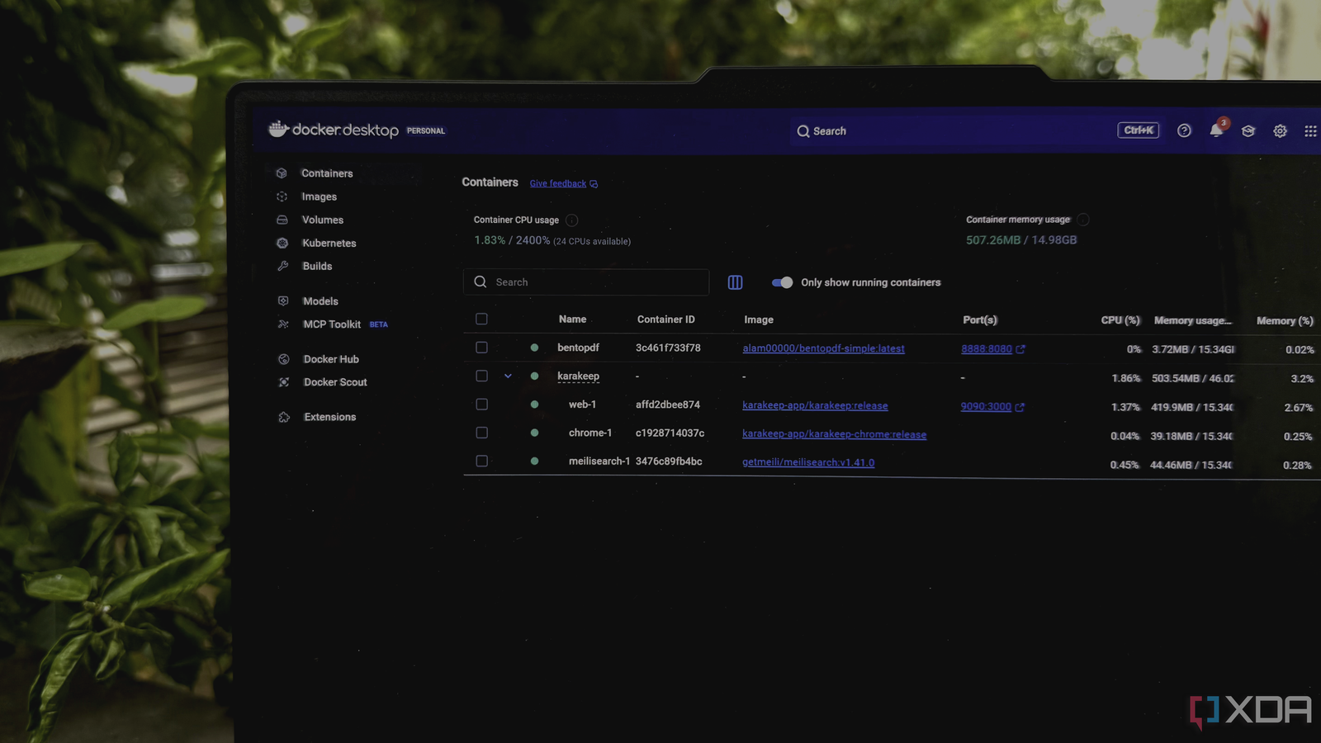Click the Give feedback link

click(x=558, y=183)
